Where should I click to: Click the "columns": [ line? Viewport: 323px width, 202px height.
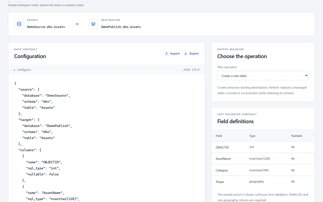click(x=30, y=150)
